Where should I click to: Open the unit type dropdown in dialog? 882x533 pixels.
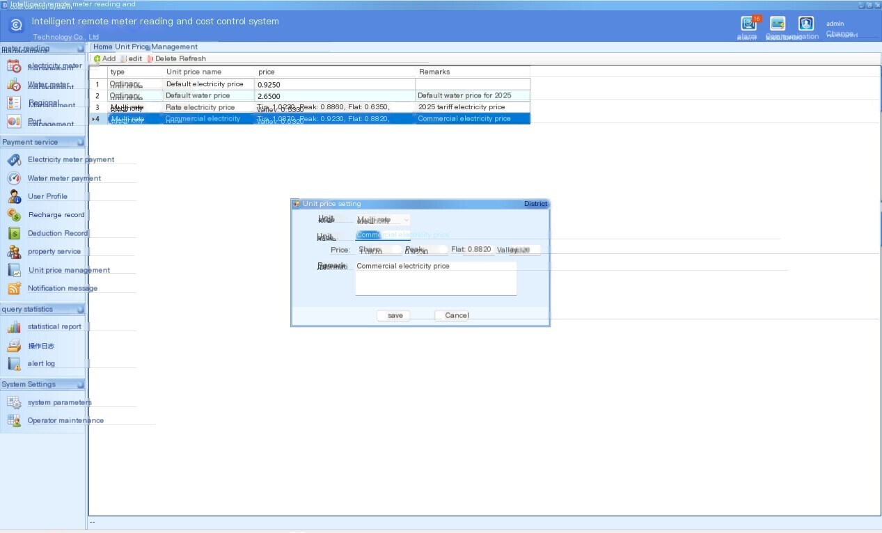[x=383, y=220]
